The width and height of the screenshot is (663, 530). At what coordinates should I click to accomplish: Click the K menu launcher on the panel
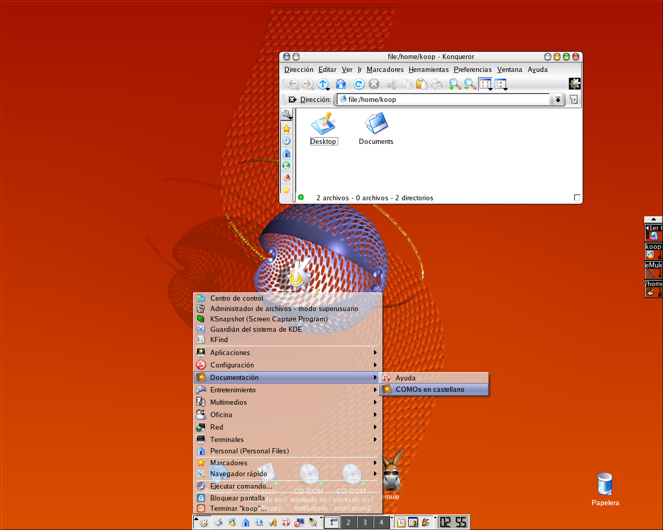[202, 522]
